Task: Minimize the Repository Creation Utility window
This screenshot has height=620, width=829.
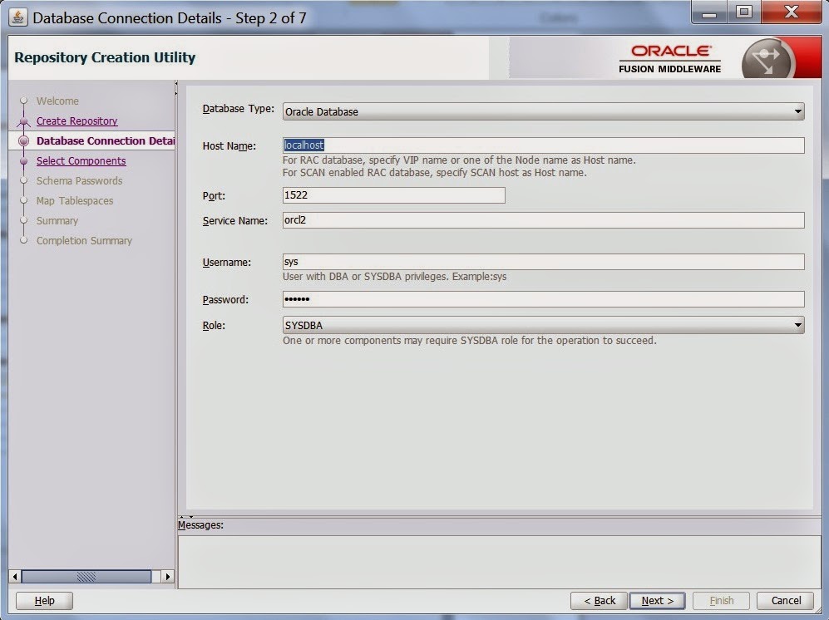Action: [x=709, y=12]
